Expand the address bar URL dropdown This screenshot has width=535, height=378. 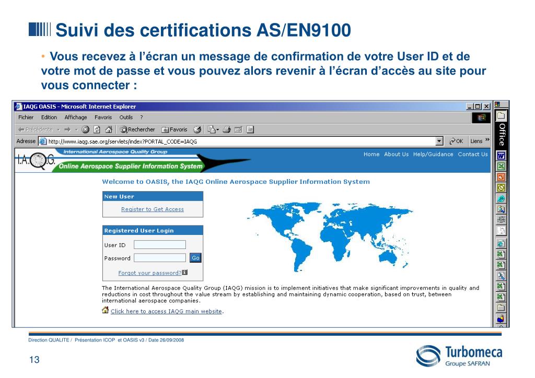click(439, 141)
